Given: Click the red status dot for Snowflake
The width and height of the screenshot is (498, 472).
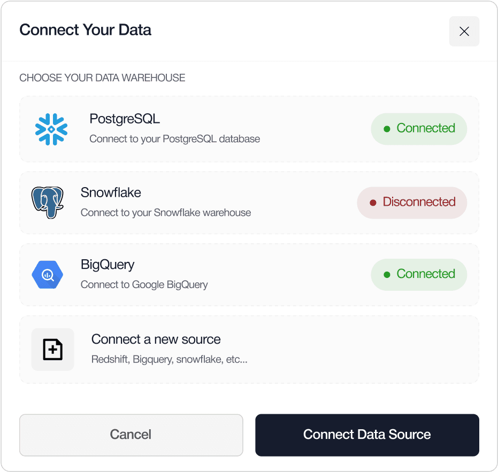Looking at the screenshot, I should (x=373, y=203).
